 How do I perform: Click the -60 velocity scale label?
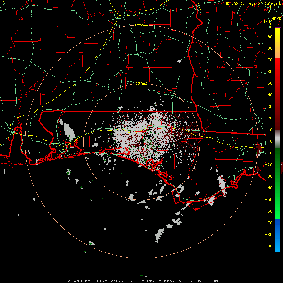[269, 211]
